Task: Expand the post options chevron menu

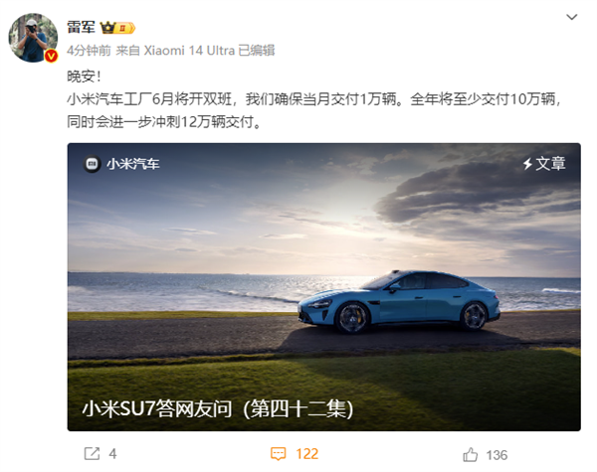Action: click(572, 17)
